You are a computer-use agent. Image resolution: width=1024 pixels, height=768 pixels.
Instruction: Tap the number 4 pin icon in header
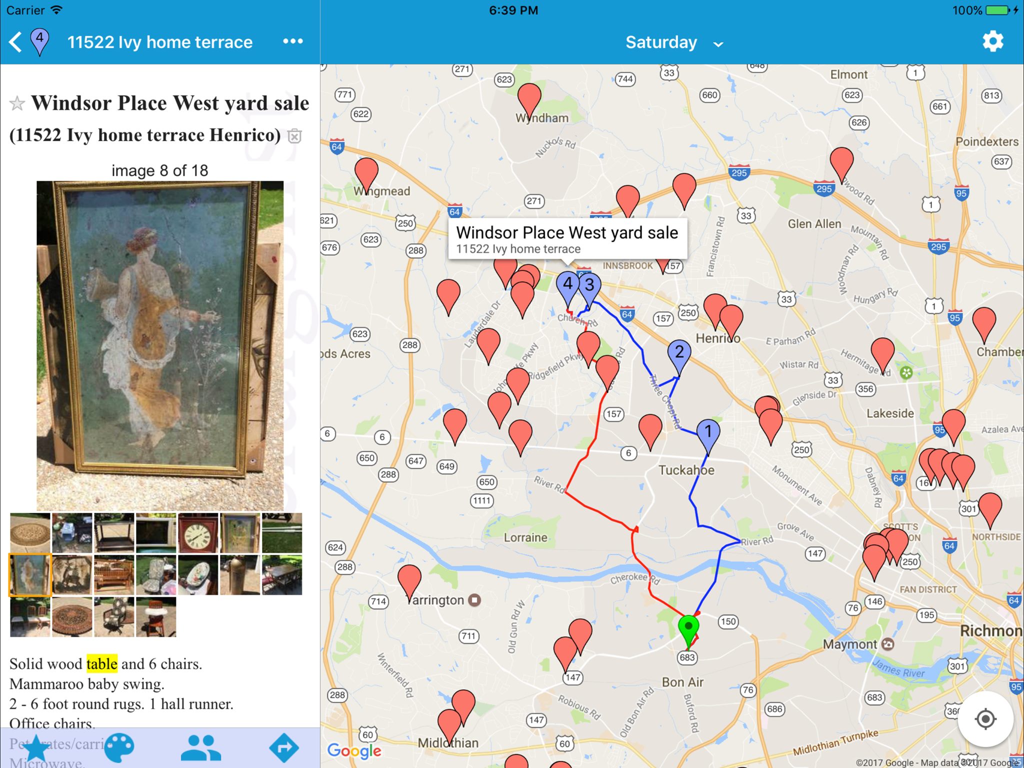[x=39, y=41]
